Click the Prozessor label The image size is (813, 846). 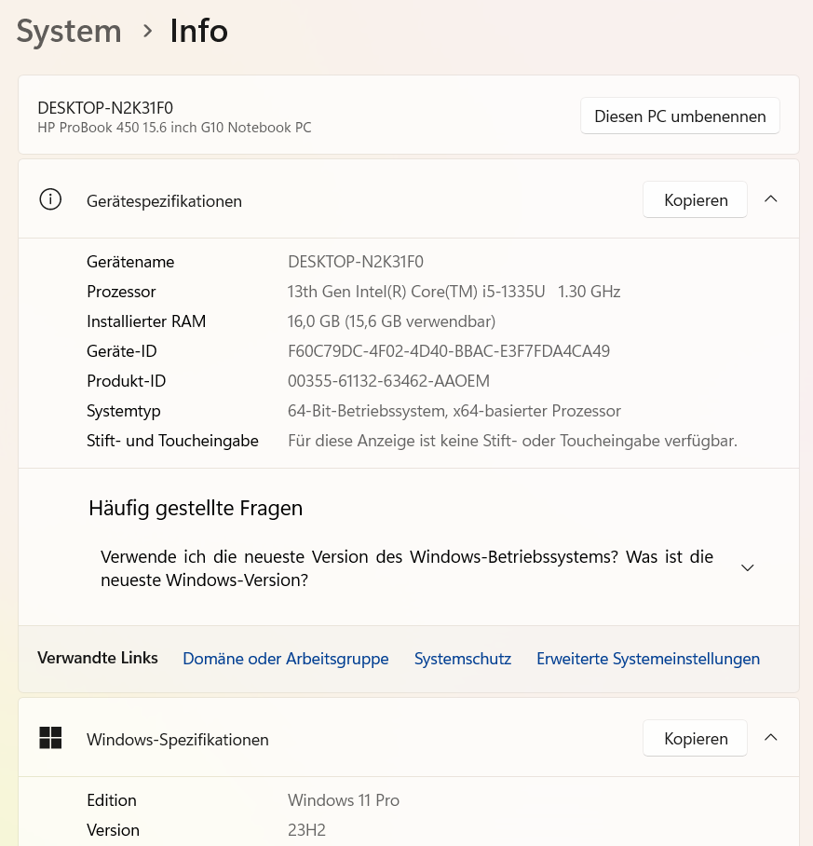[121, 292]
